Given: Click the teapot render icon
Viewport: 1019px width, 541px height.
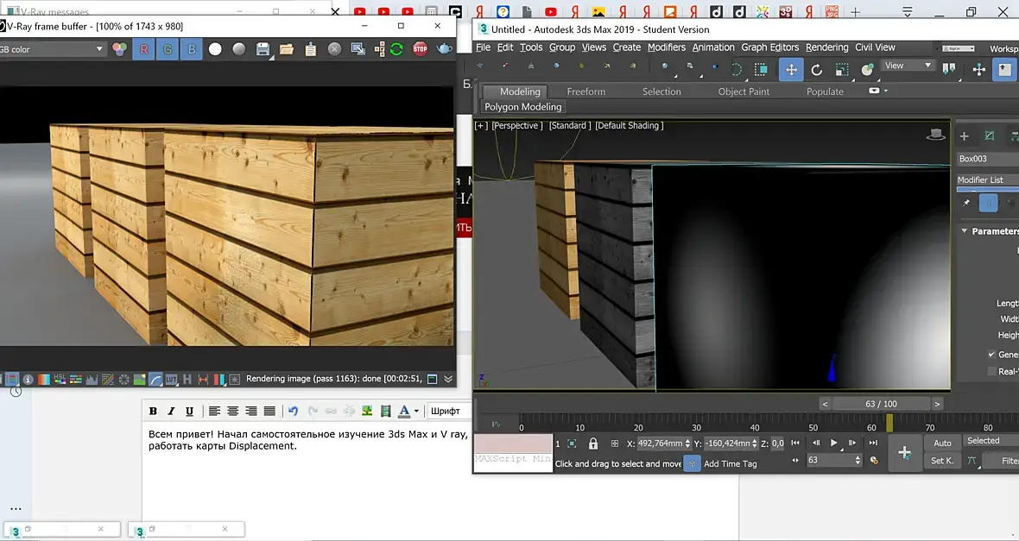Looking at the screenshot, I should pos(444,49).
